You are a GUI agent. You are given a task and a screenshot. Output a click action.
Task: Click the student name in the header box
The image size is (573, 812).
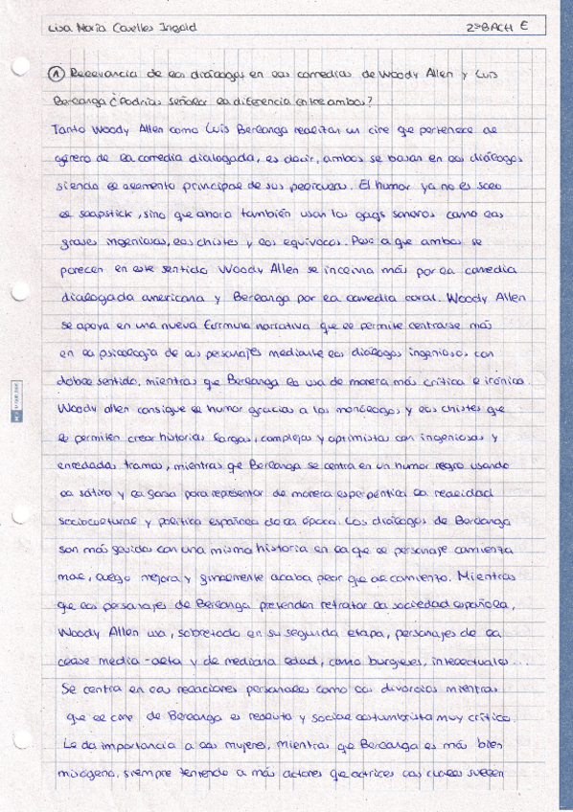pyautogui.click(x=122, y=28)
